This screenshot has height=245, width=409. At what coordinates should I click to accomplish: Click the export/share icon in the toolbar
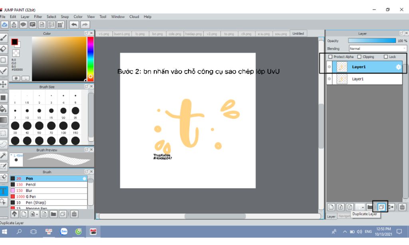coord(14,25)
